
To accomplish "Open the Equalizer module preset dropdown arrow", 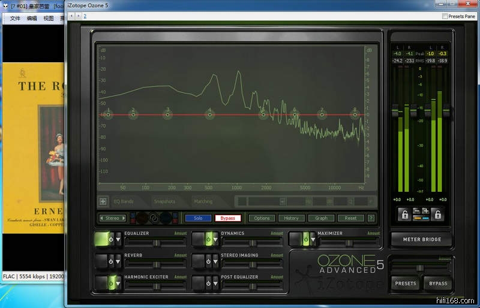I will pyautogui.click(x=119, y=239).
